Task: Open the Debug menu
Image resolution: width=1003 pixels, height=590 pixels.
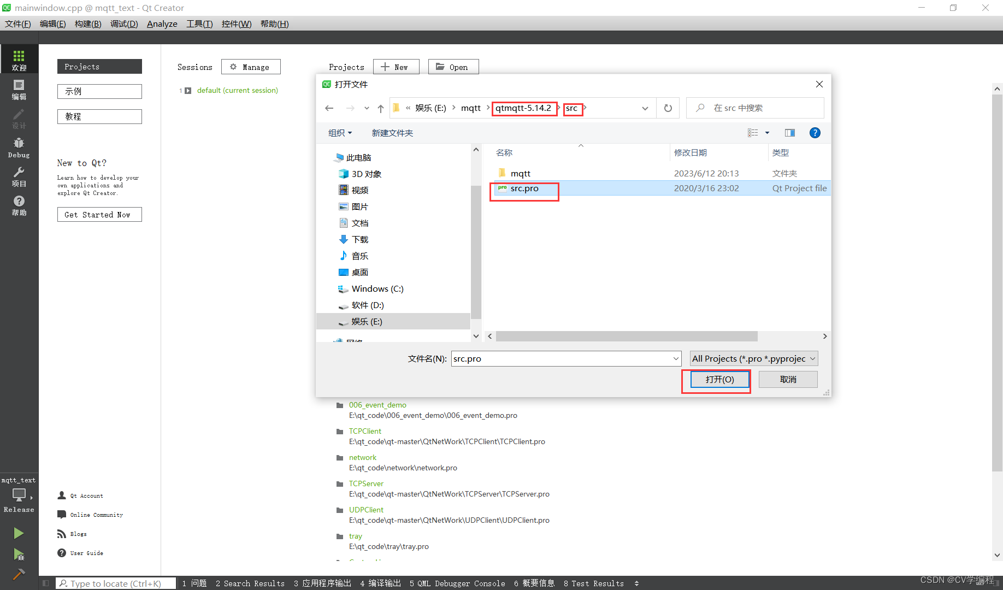Action: point(124,23)
